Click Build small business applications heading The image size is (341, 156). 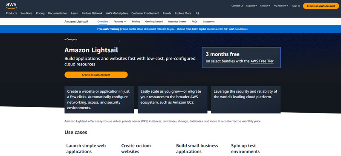point(197,149)
